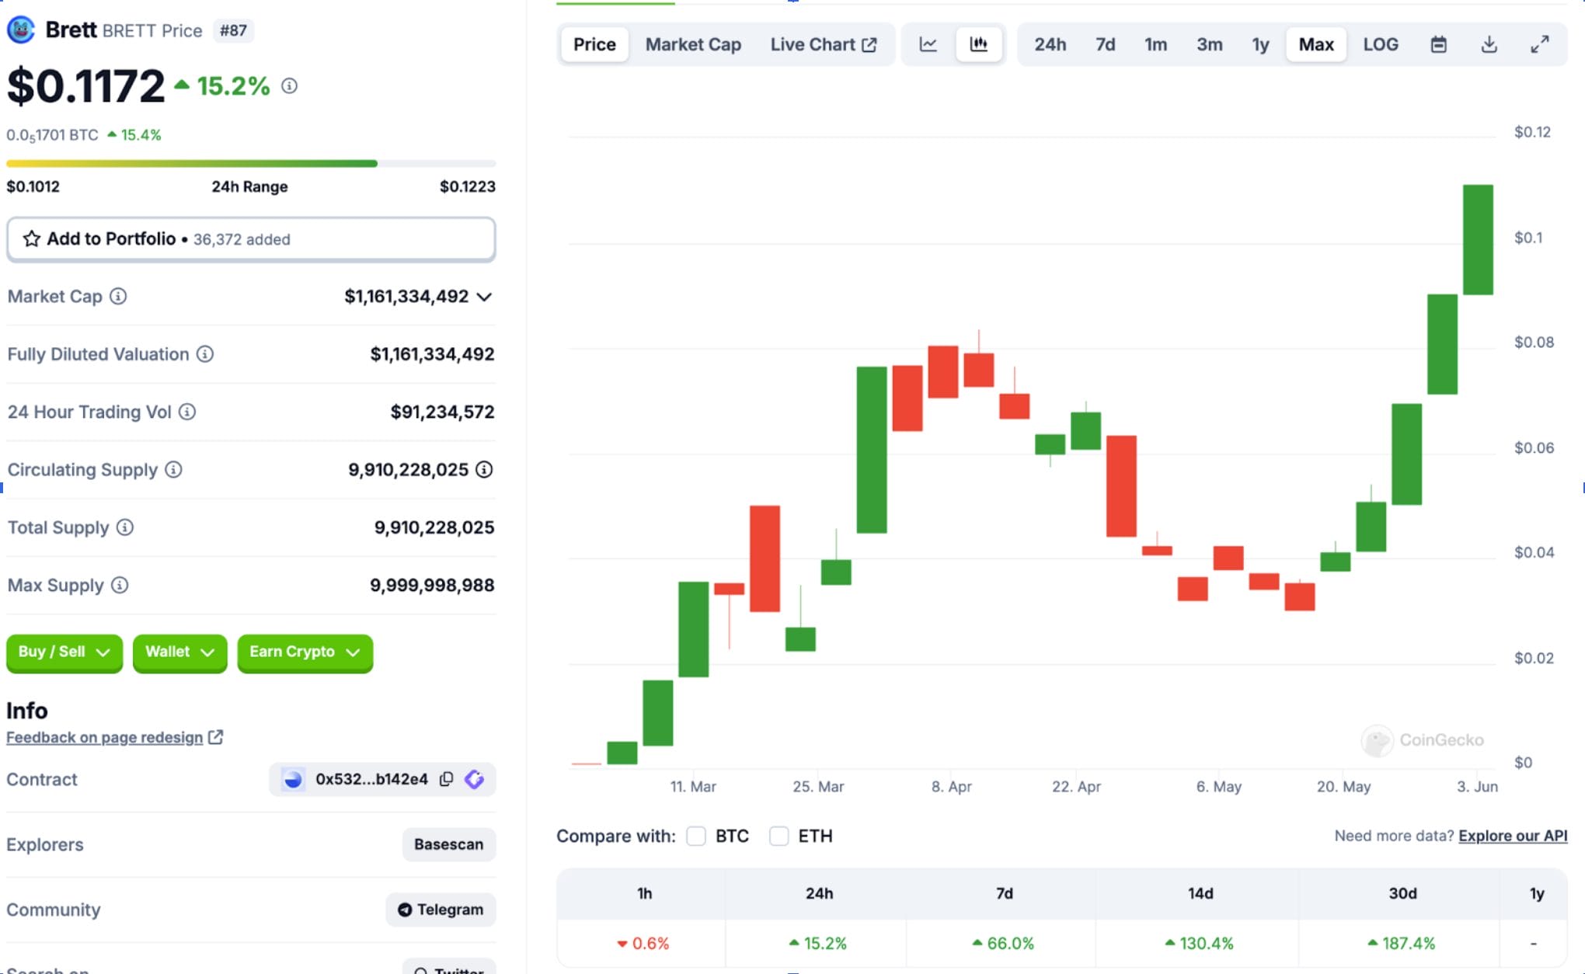Switch to Market Cap chart tab
Viewport: 1585px width, 974px height.
(x=693, y=44)
